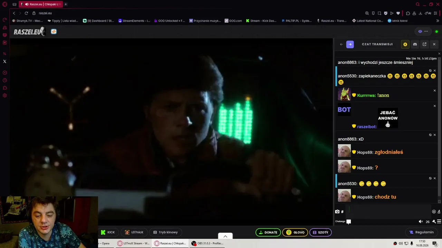Open the Regulamin rules button
Viewport: 442px width, 248px height.
pos(421,232)
